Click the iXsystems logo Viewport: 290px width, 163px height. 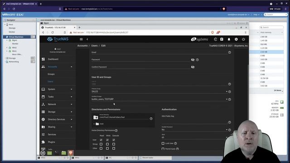coord(199,39)
